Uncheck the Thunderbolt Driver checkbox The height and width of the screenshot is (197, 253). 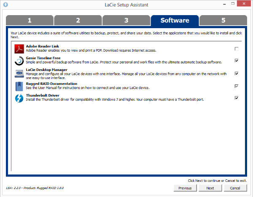click(237, 98)
